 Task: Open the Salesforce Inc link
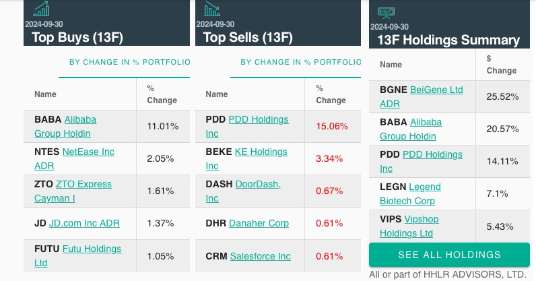pos(261,256)
